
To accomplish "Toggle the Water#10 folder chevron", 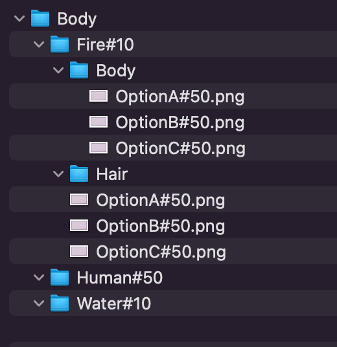I will pos(39,303).
